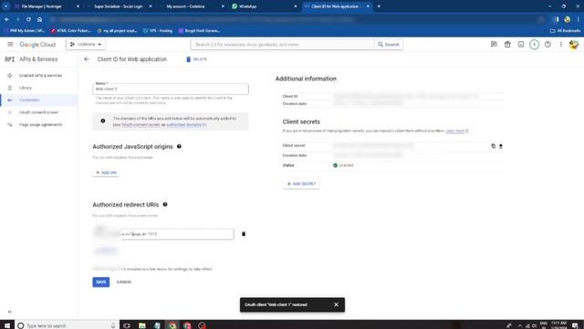Screen dimensions: 584x329
Task: Click help icon beside Authorized JavaScript origins
Action: coord(179,146)
